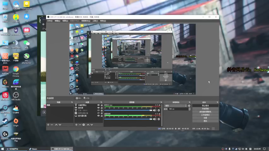
Task: Toggle visibility of display capture source
Action: 99,116
